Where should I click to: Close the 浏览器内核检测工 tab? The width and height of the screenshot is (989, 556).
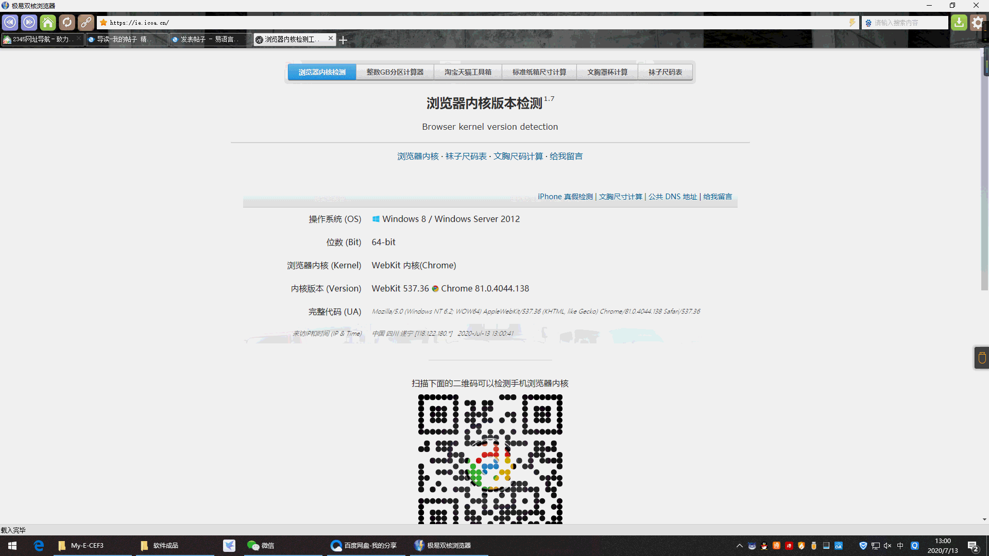click(330, 38)
